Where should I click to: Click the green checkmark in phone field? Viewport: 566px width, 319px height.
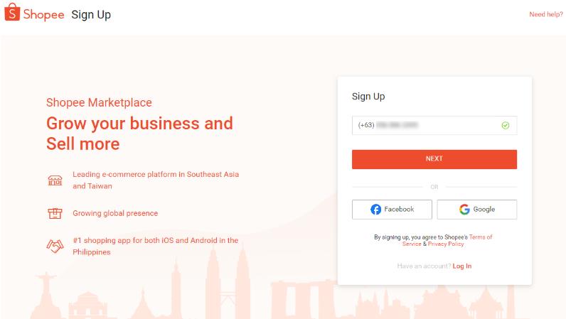pyautogui.click(x=506, y=125)
